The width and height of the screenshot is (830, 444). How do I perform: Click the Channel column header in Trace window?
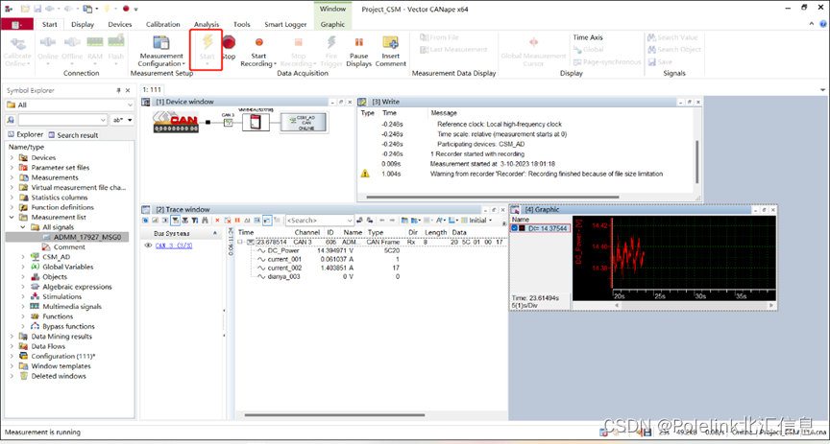307,232
